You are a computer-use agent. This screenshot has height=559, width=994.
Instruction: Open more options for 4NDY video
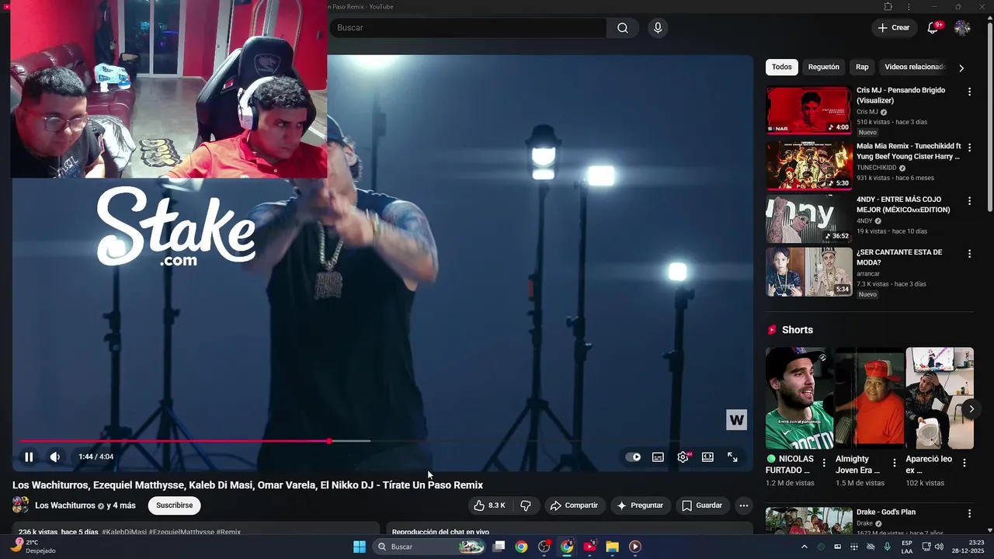pyautogui.click(x=969, y=200)
